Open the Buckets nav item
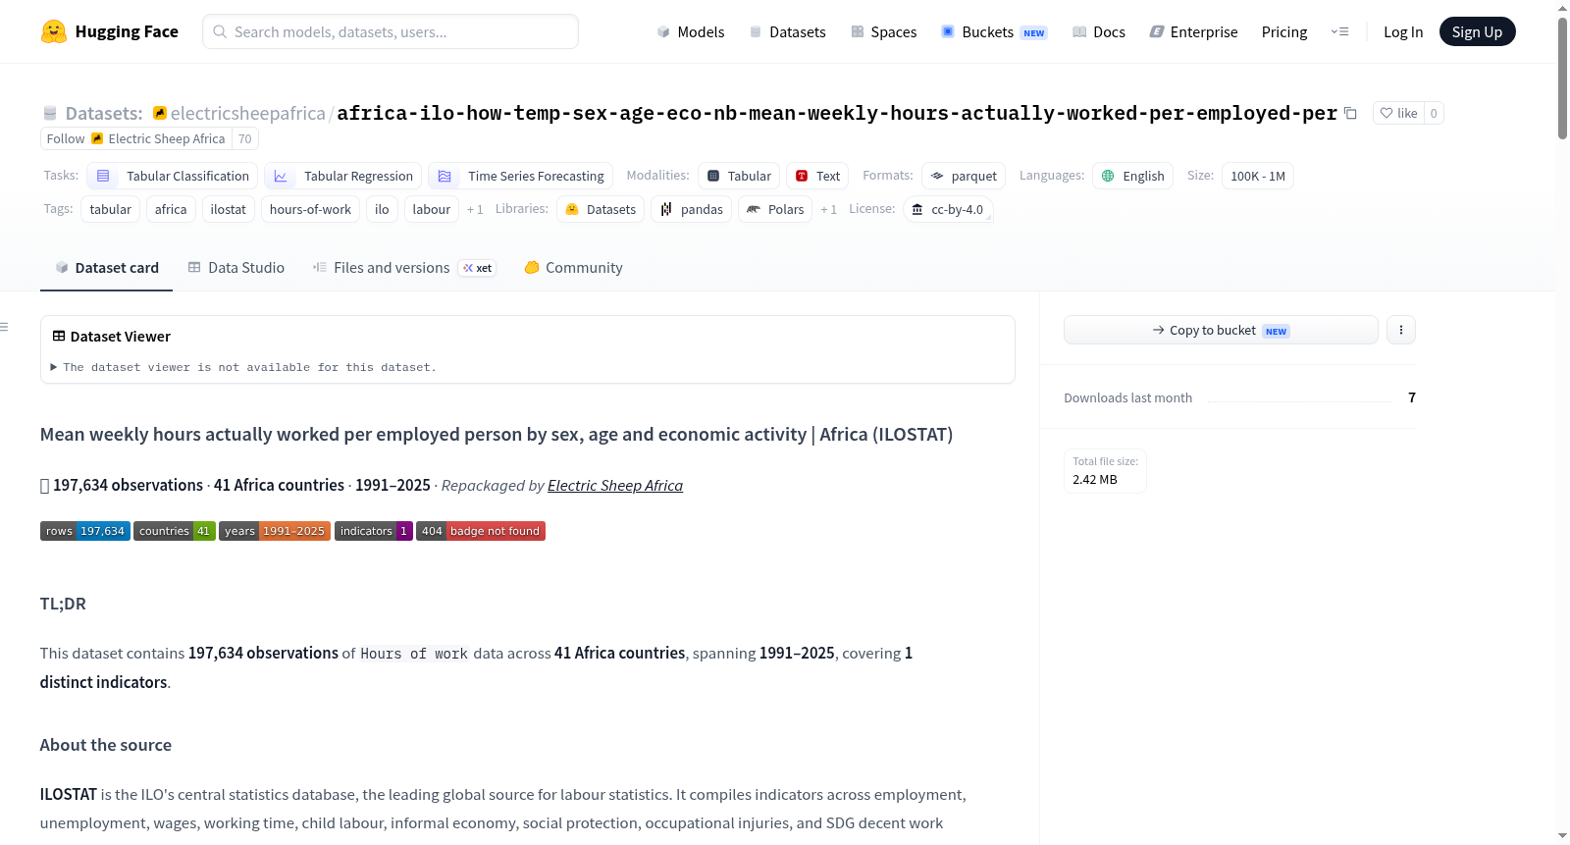Image resolution: width=1570 pixels, height=845 pixels. [x=994, y=31]
